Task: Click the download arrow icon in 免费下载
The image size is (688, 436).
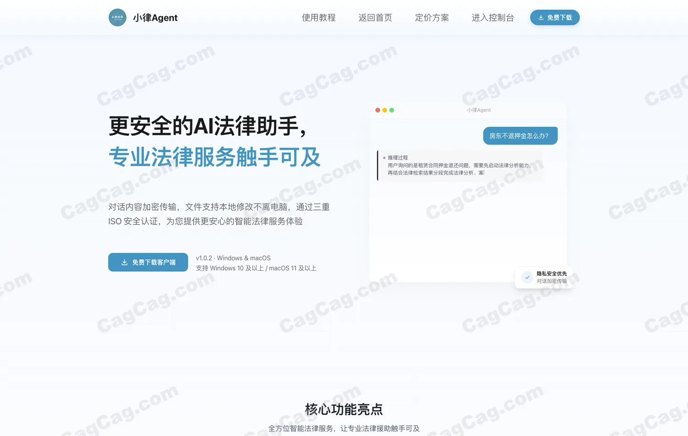Action: pos(541,17)
